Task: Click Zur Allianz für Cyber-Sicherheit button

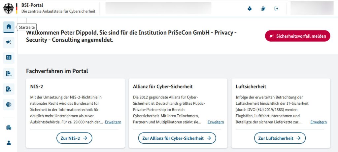Action: point(177,138)
